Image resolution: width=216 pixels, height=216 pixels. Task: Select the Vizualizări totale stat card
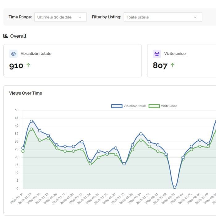[x=73, y=60]
